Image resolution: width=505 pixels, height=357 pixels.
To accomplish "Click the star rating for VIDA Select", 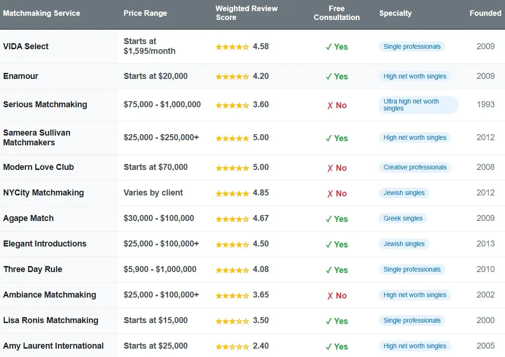I will coord(232,47).
